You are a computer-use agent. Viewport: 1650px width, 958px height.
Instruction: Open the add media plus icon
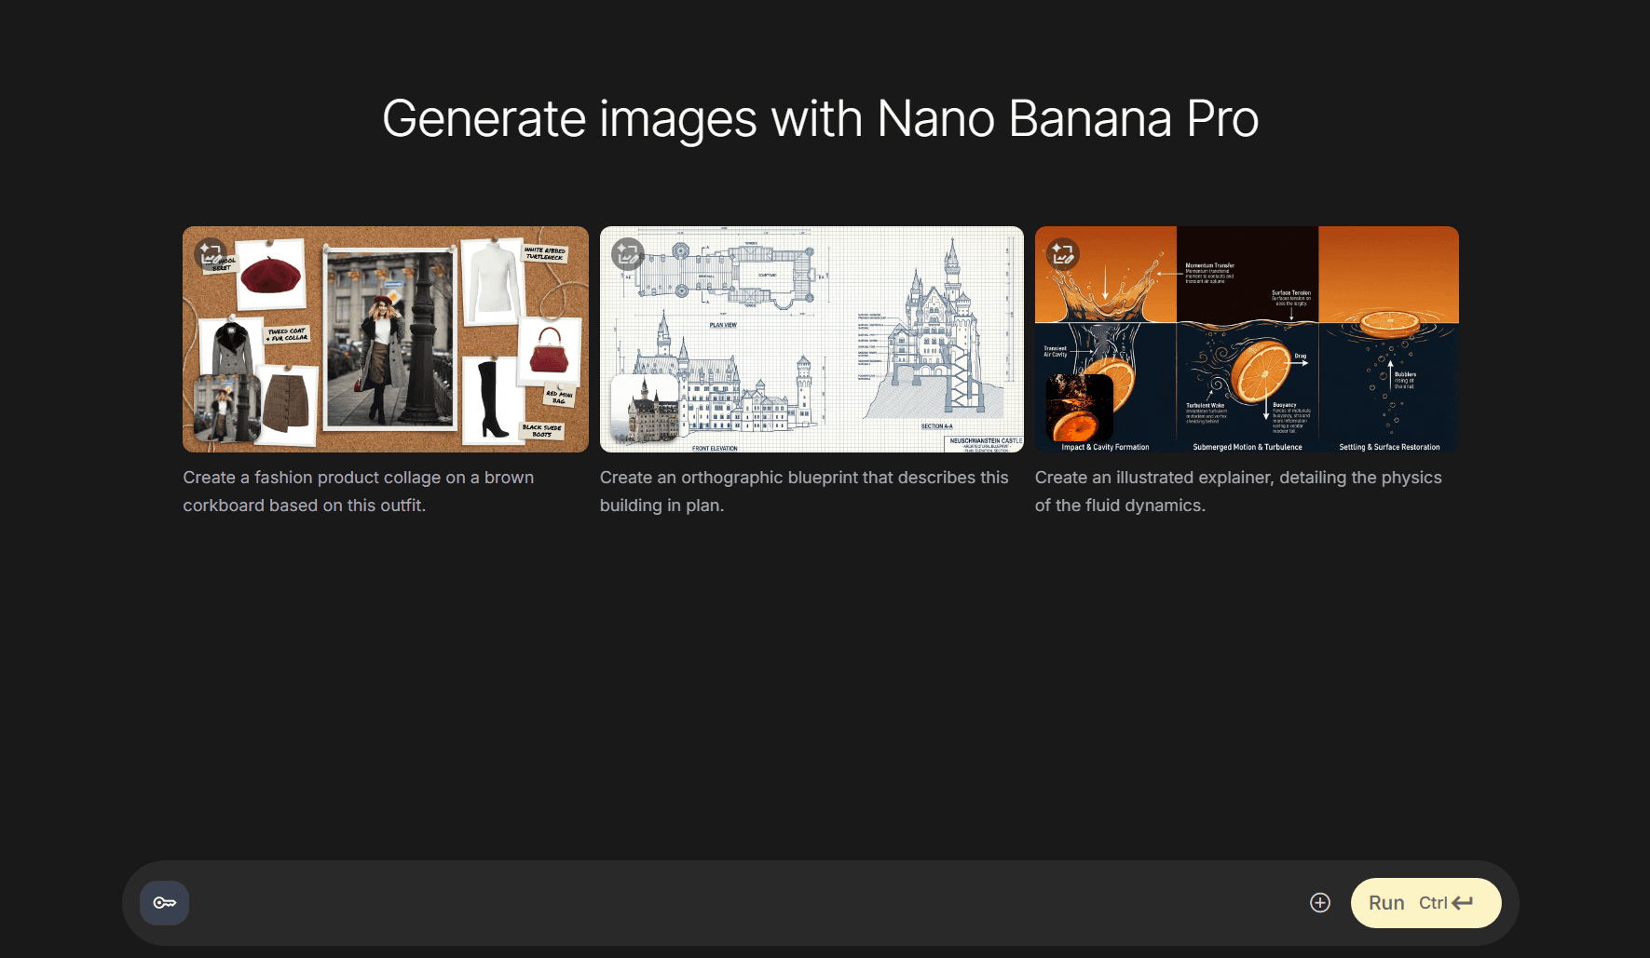(x=1320, y=902)
